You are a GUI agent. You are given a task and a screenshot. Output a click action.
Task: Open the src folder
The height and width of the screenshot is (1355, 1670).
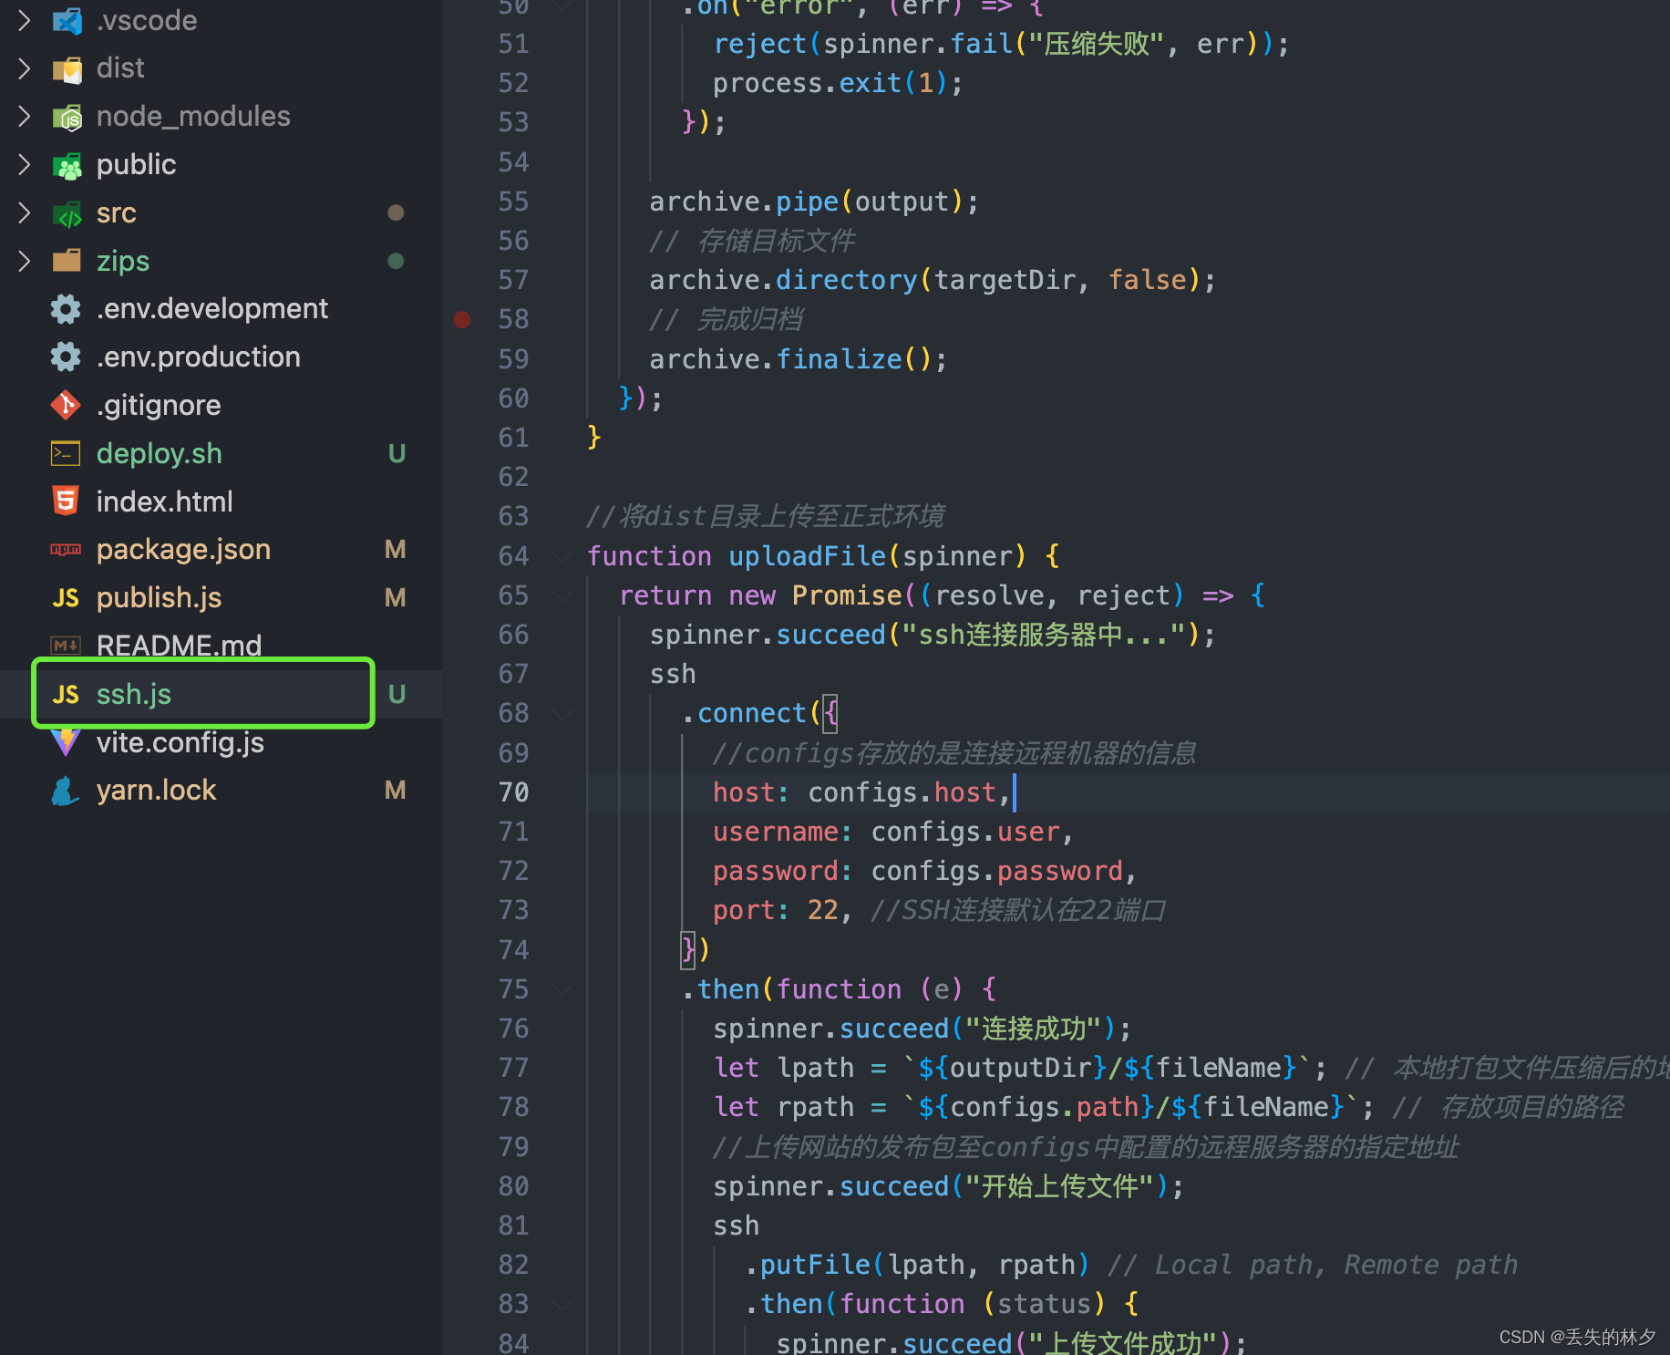pos(116,212)
